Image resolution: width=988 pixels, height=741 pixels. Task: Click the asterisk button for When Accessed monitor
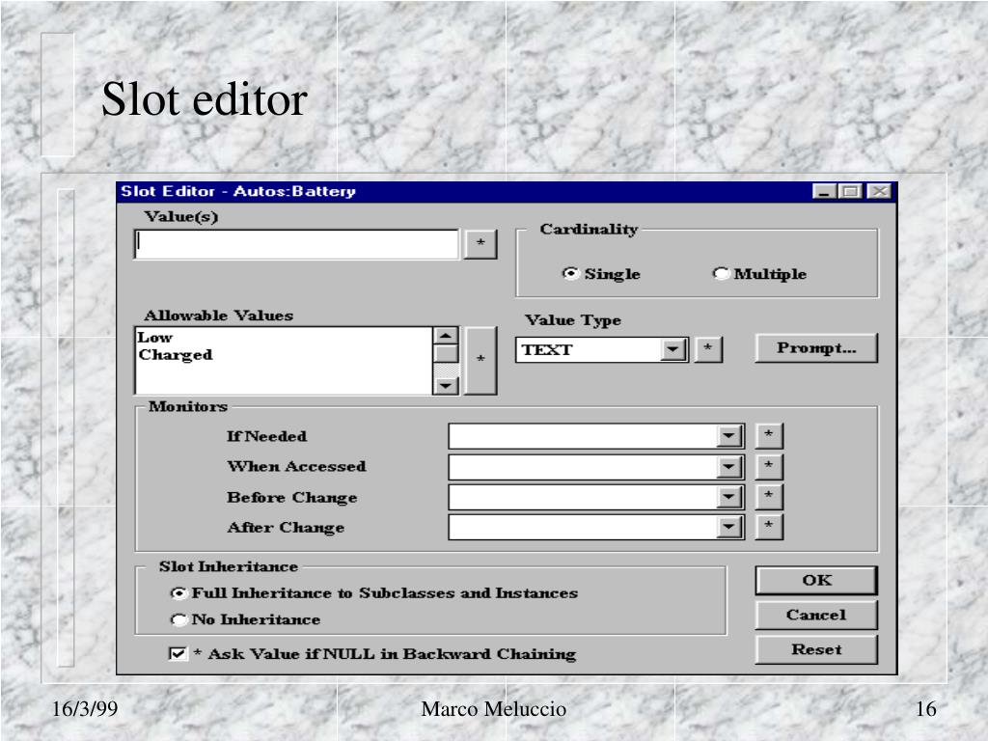click(769, 466)
